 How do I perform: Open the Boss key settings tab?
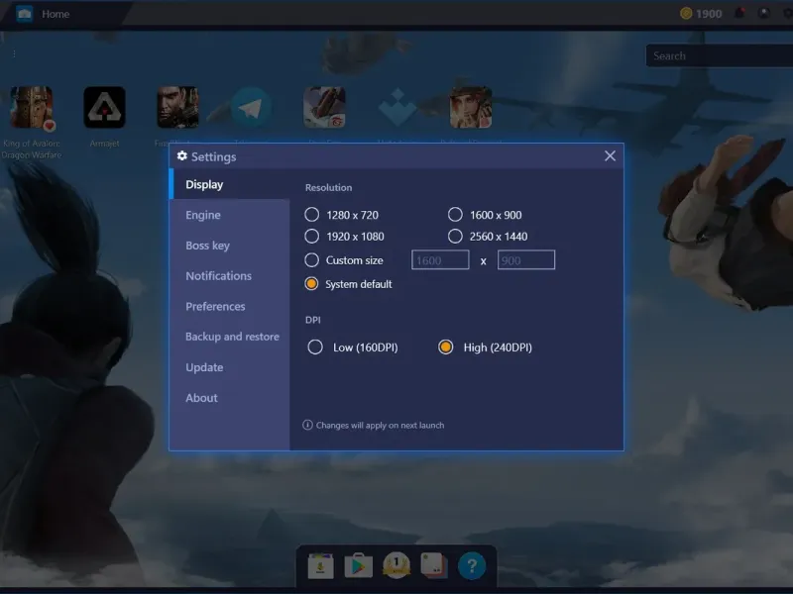pyautogui.click(x=230, y=246)
